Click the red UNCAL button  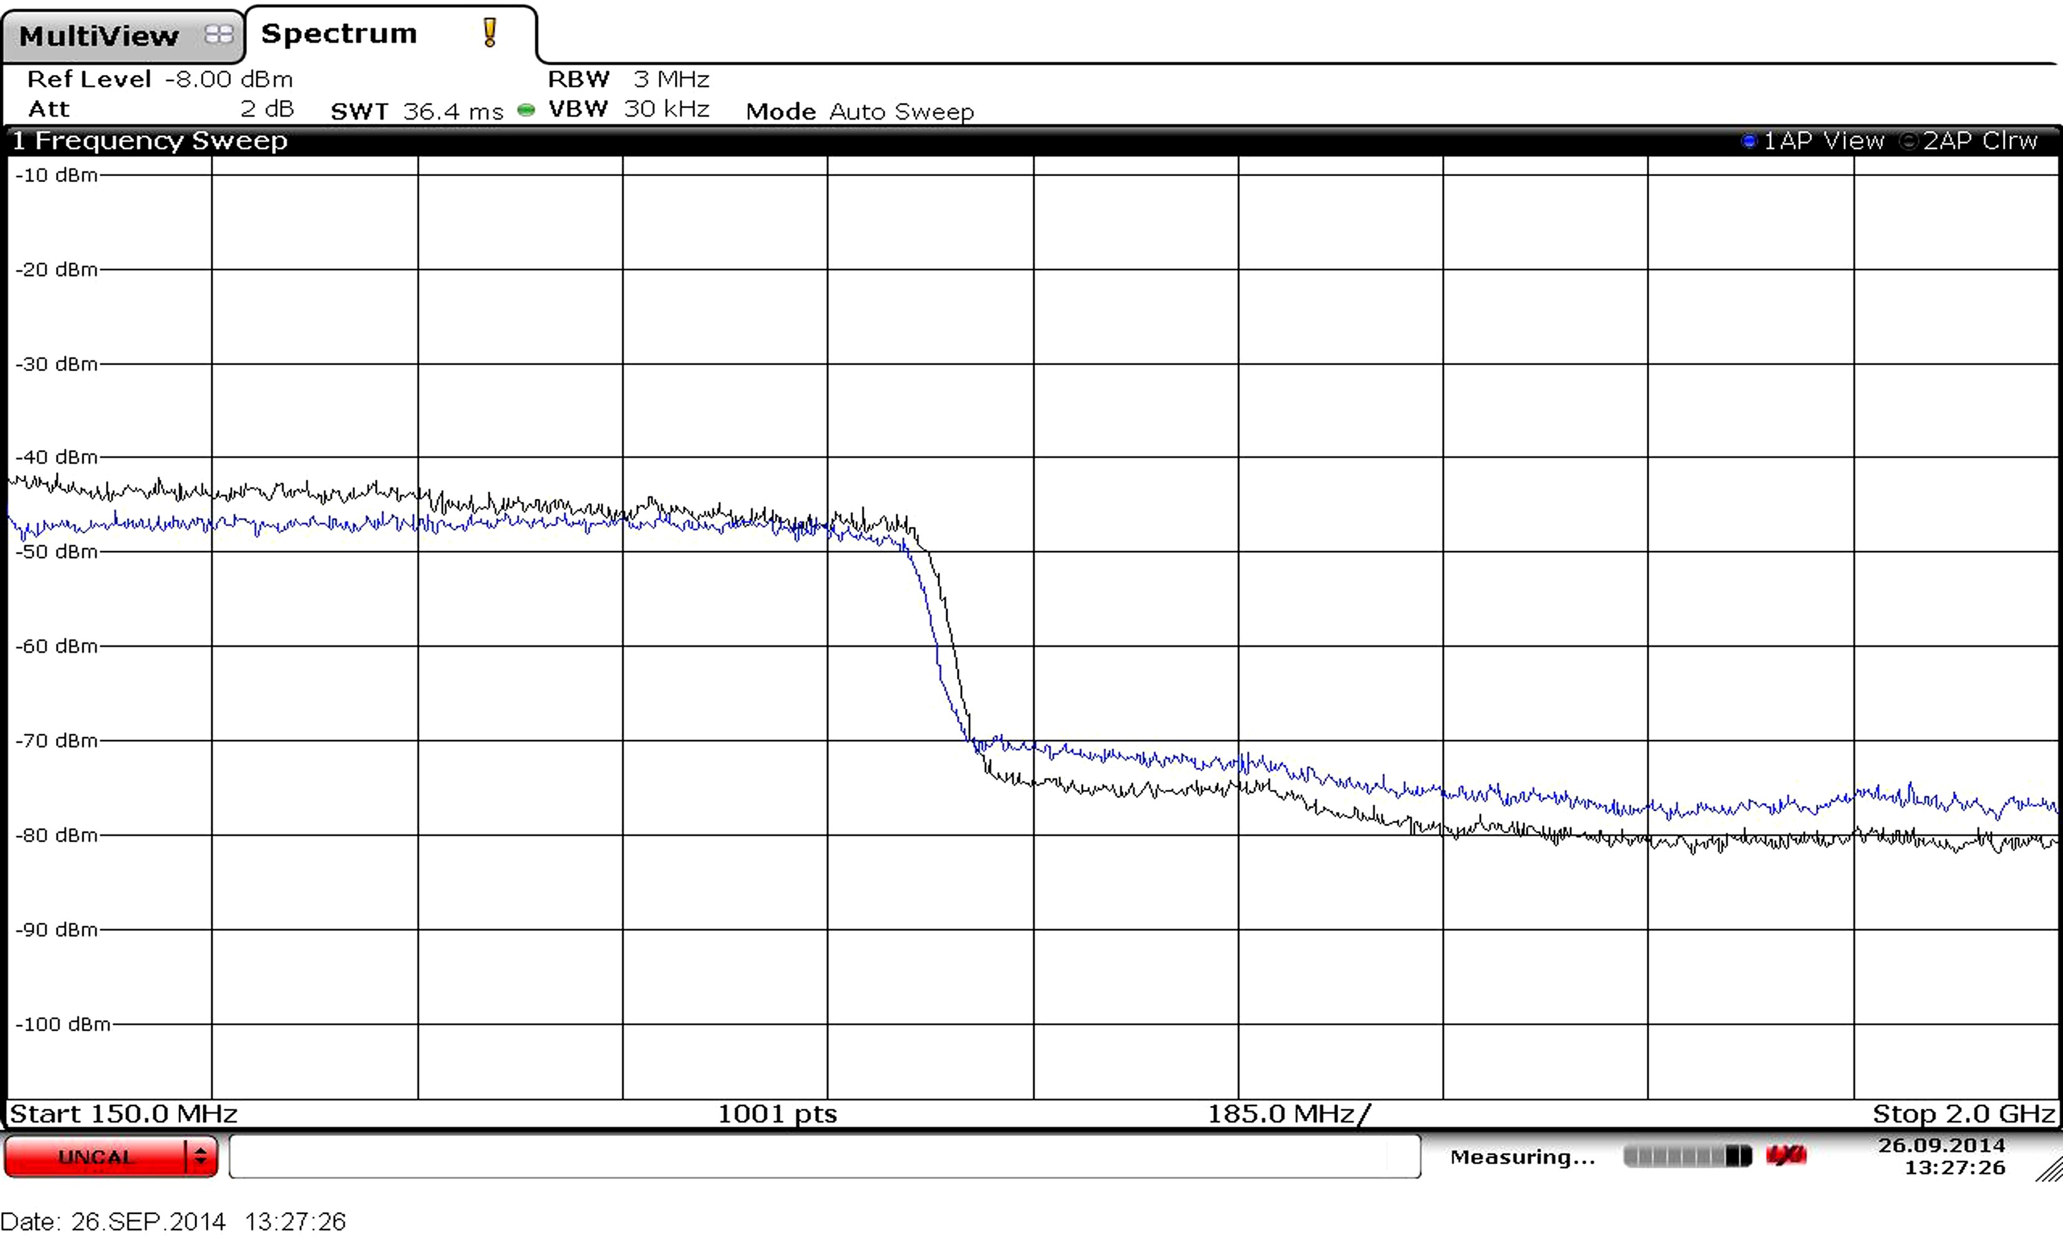95,1156
